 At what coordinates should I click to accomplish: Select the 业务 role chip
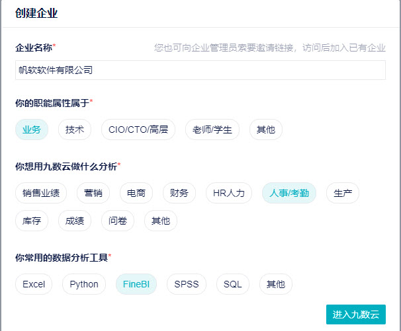(32, 129)
